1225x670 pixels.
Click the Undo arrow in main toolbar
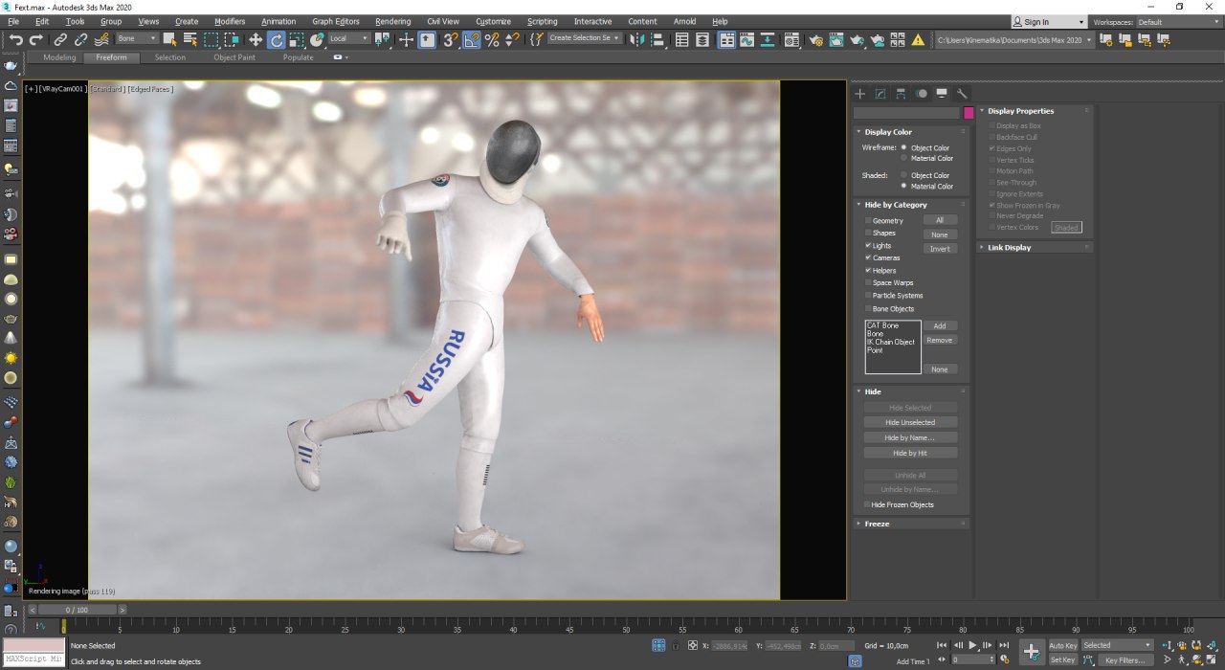(x=16, y=39)
